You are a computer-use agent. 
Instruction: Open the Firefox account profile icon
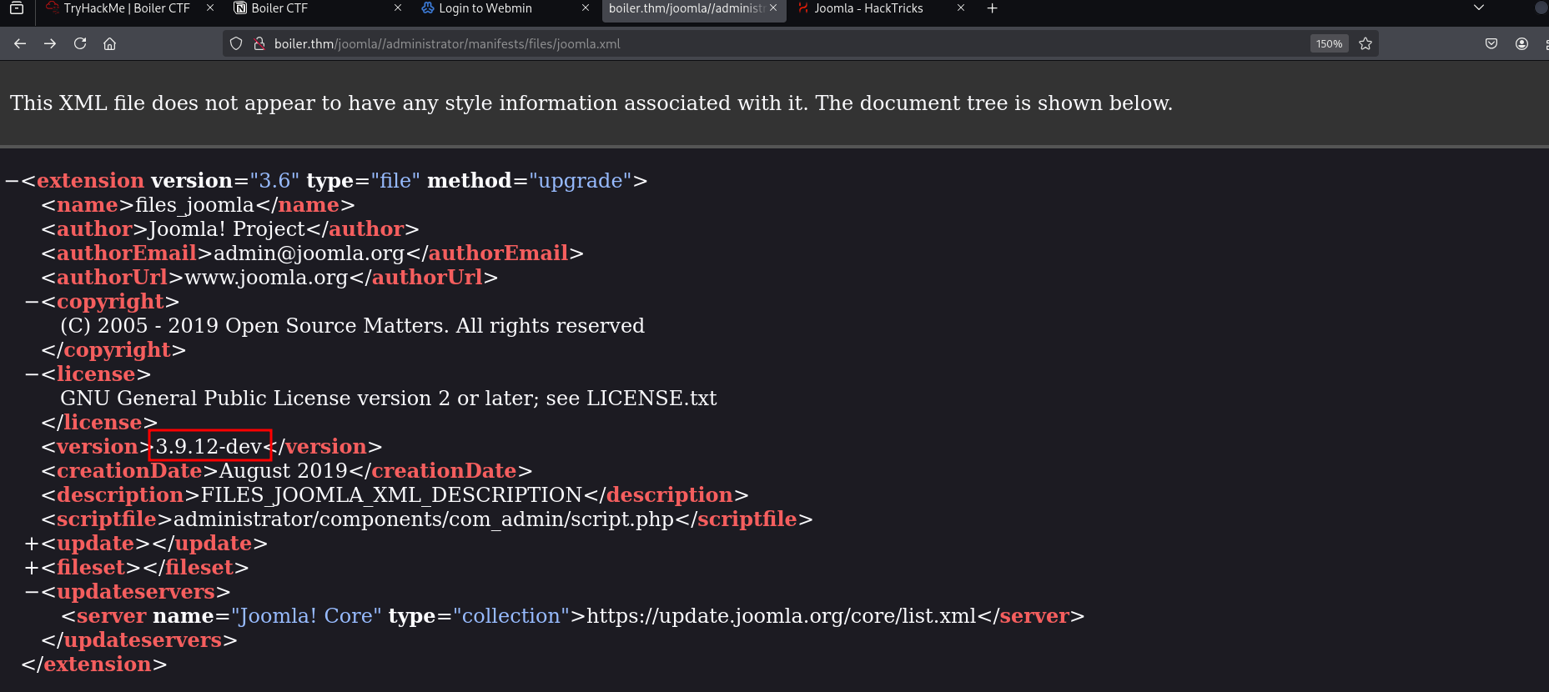pos(1521,43)
